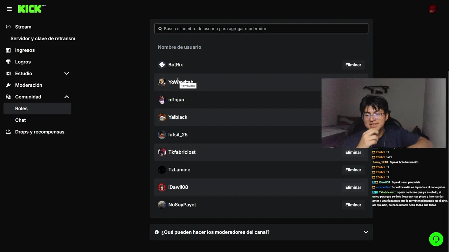Remove BotRix with Eliminar button

(x=353, y=65)
